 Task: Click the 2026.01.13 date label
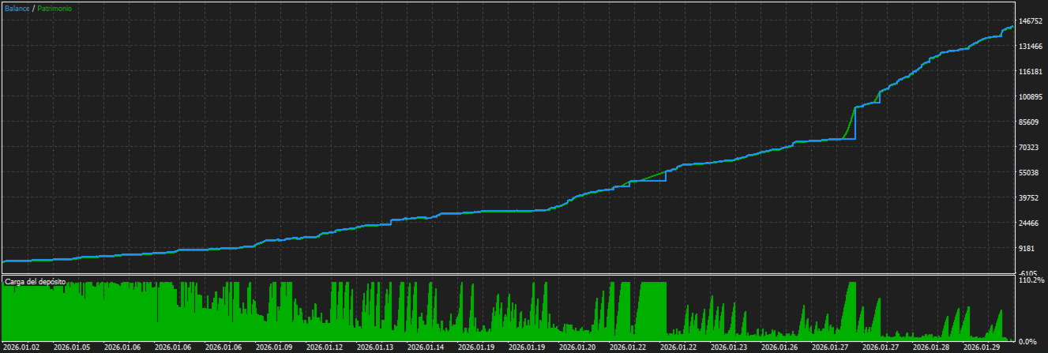[x=374, y=347]
